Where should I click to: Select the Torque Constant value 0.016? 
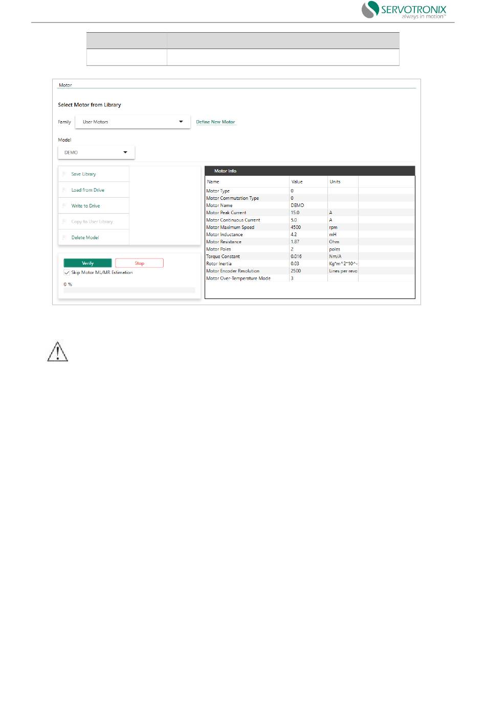[x=296, y=257]
